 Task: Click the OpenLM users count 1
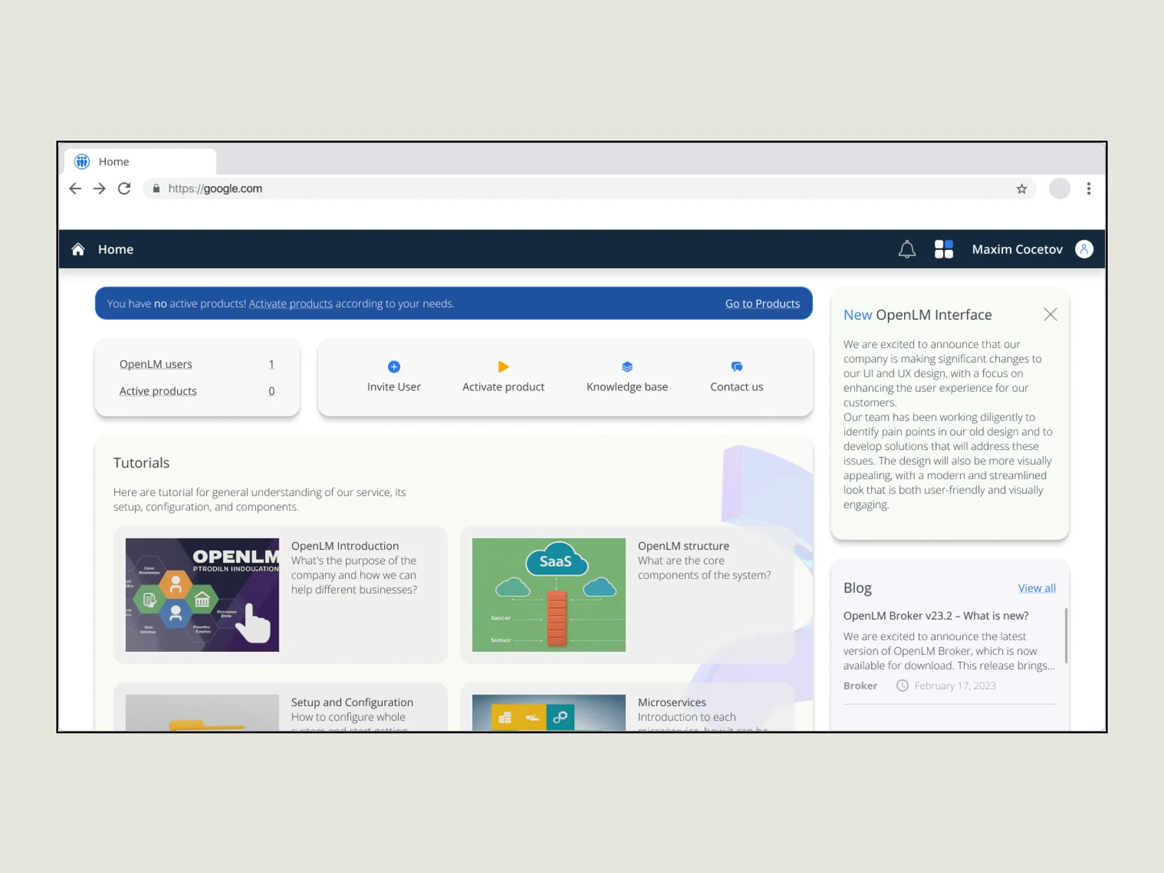(x=272, y=364)
